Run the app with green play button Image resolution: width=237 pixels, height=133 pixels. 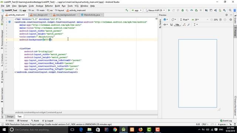(169, 10)
